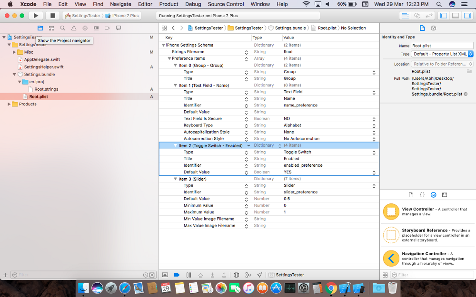Show the File Template library
Screen dimensions: 476x297
tap(411, 195)
